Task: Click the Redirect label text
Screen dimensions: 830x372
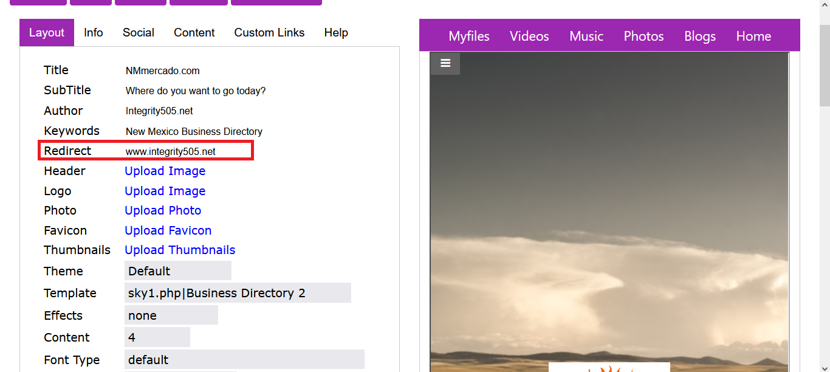Action: pos(67,151)
